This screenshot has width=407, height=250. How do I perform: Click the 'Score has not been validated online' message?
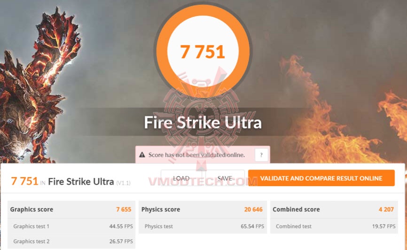196,155
